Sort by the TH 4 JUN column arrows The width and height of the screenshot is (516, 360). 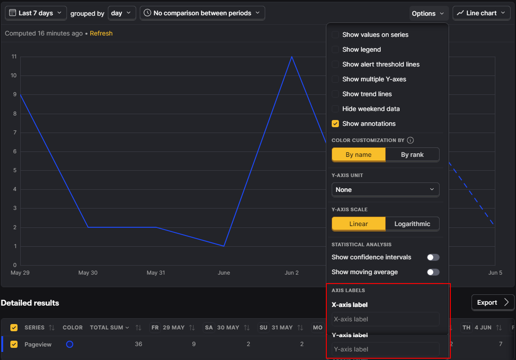tap(499, 328)
